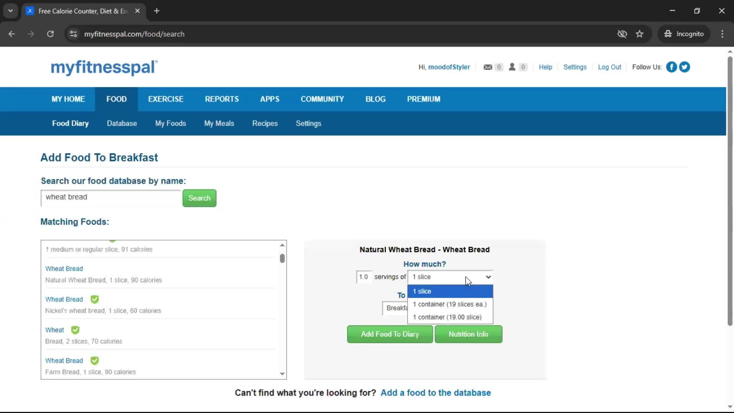Screen dimensions: 734x413
Task: Open the MY HOME tab
Action: coord(68,99)
